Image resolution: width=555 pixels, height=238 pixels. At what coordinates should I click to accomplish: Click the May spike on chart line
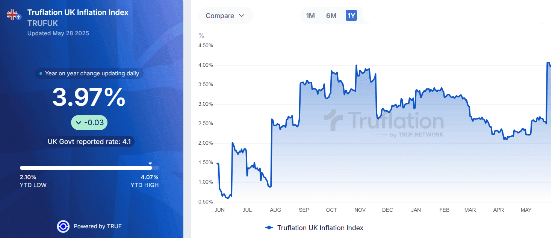tap(547, 63)
